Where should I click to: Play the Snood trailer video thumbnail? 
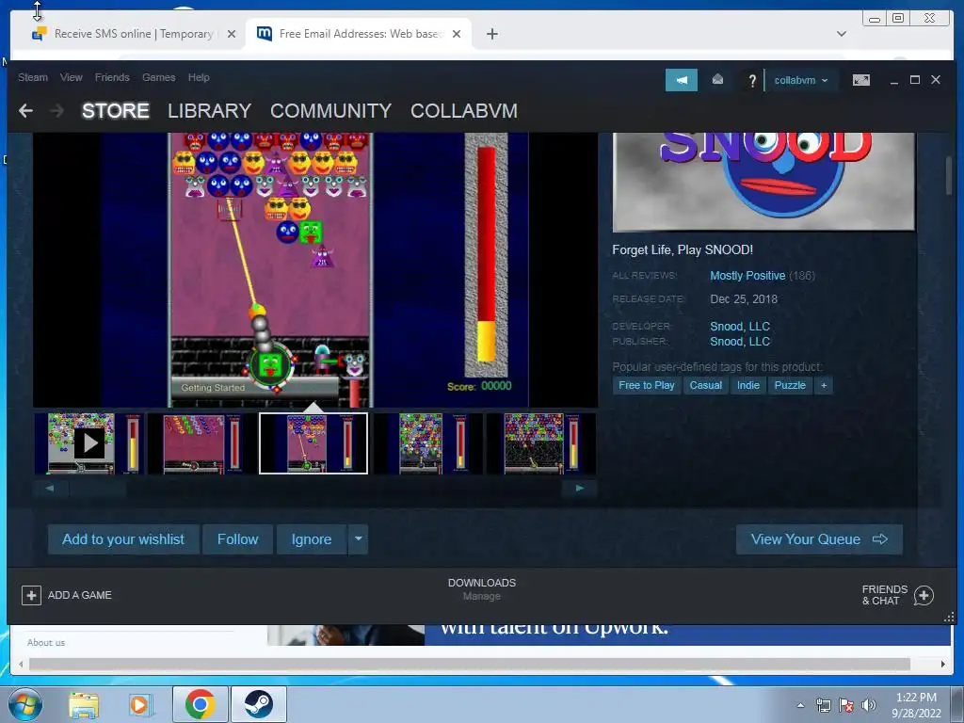89,443
